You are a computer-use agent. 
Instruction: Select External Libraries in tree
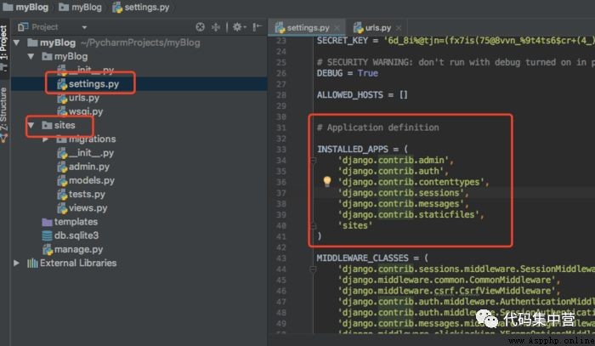point(72,263)
